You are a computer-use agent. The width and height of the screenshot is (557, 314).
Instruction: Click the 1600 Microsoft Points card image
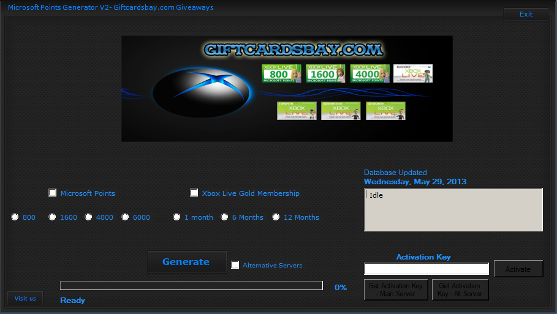(x=325, y=73)
